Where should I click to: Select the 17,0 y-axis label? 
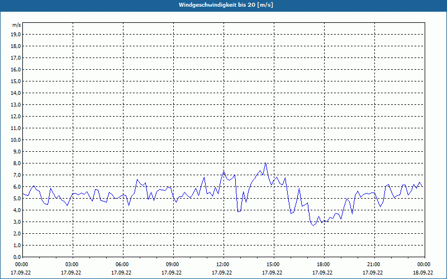coord(16,58)
